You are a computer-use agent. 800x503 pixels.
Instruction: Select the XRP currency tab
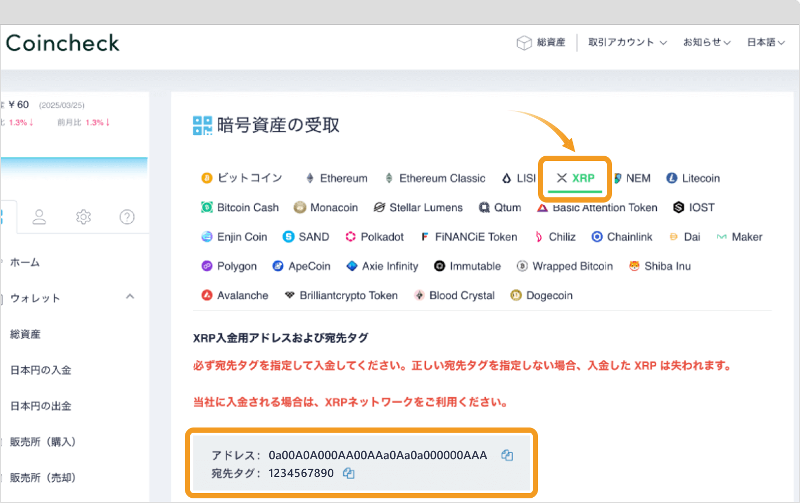point(576,179)
